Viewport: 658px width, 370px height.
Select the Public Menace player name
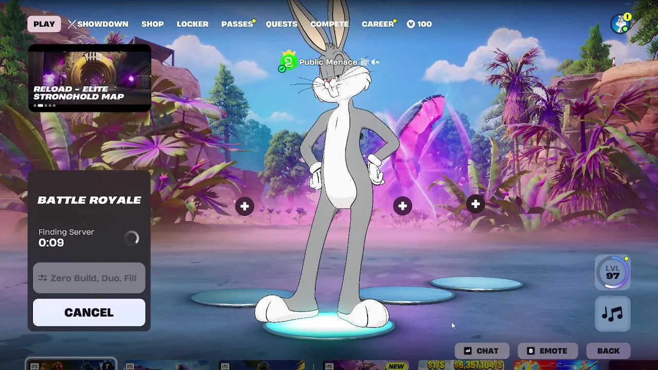(328, 62)
